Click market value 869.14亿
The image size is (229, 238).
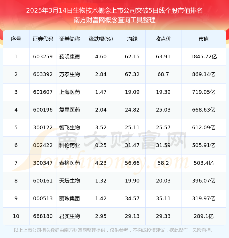(204, 74)
